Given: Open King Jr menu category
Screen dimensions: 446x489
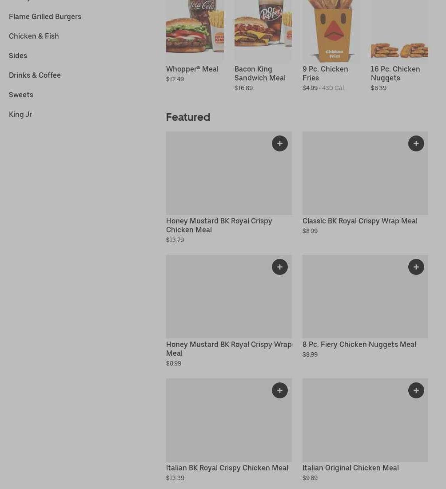Looking at the screenshot, I should (20, 115).
